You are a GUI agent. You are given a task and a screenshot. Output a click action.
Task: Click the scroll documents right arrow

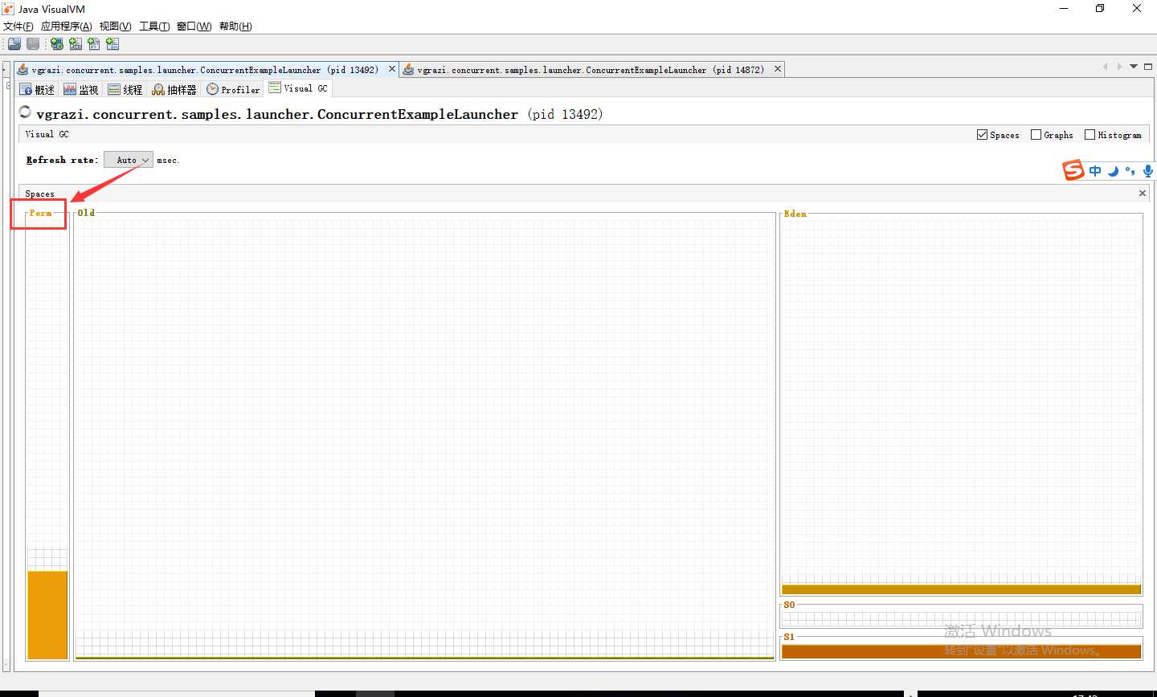click(1119, 67)
